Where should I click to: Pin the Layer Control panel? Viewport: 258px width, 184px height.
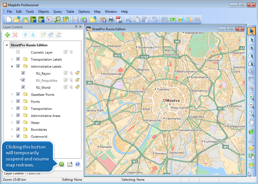point(76,27)
